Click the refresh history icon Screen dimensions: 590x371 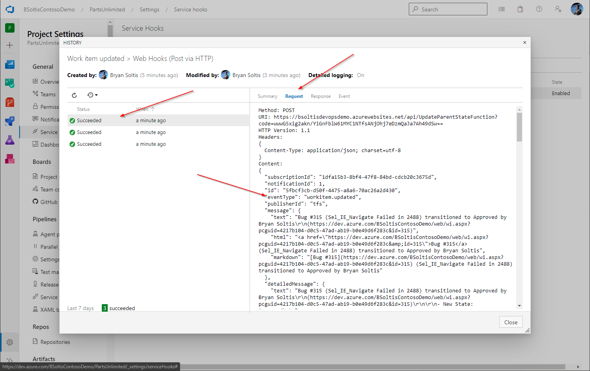click(74, 95)
